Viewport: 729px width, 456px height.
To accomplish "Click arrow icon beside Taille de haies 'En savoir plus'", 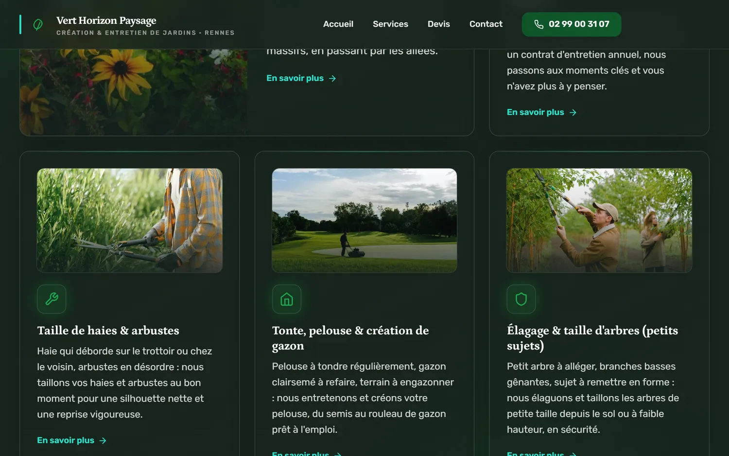I will pyautogui.click(x=103, y=440).
